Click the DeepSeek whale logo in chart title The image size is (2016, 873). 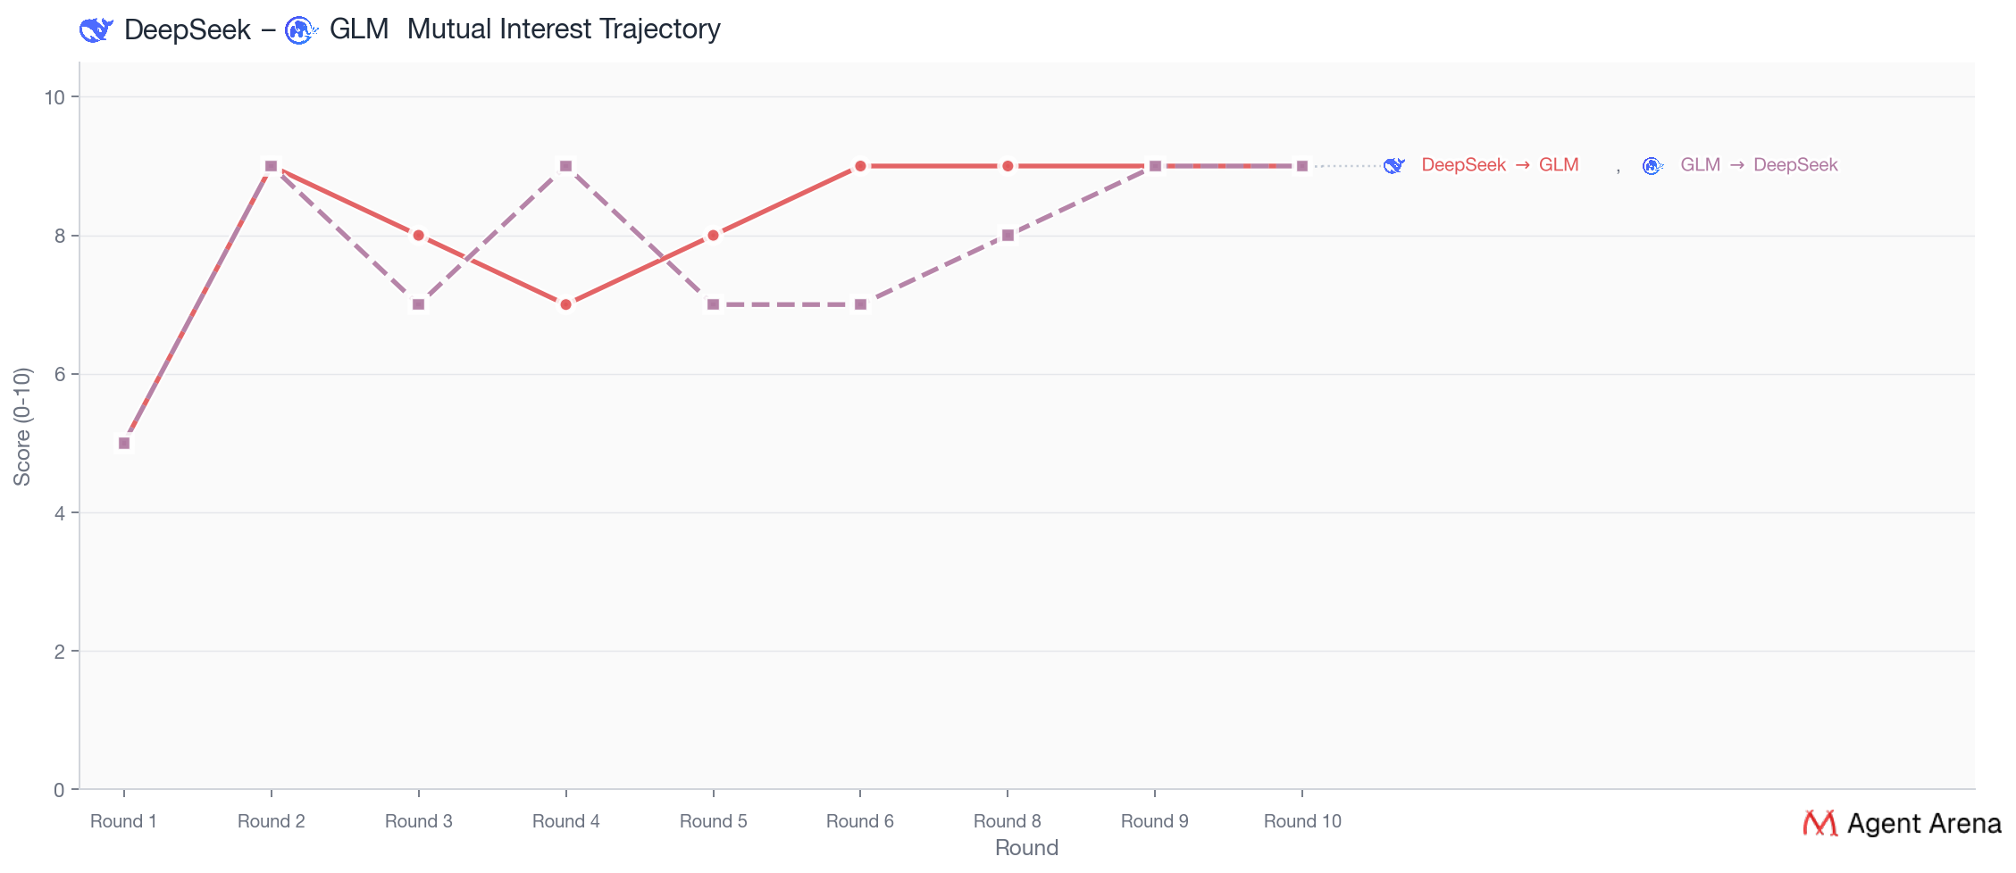[x=96, y=29]
